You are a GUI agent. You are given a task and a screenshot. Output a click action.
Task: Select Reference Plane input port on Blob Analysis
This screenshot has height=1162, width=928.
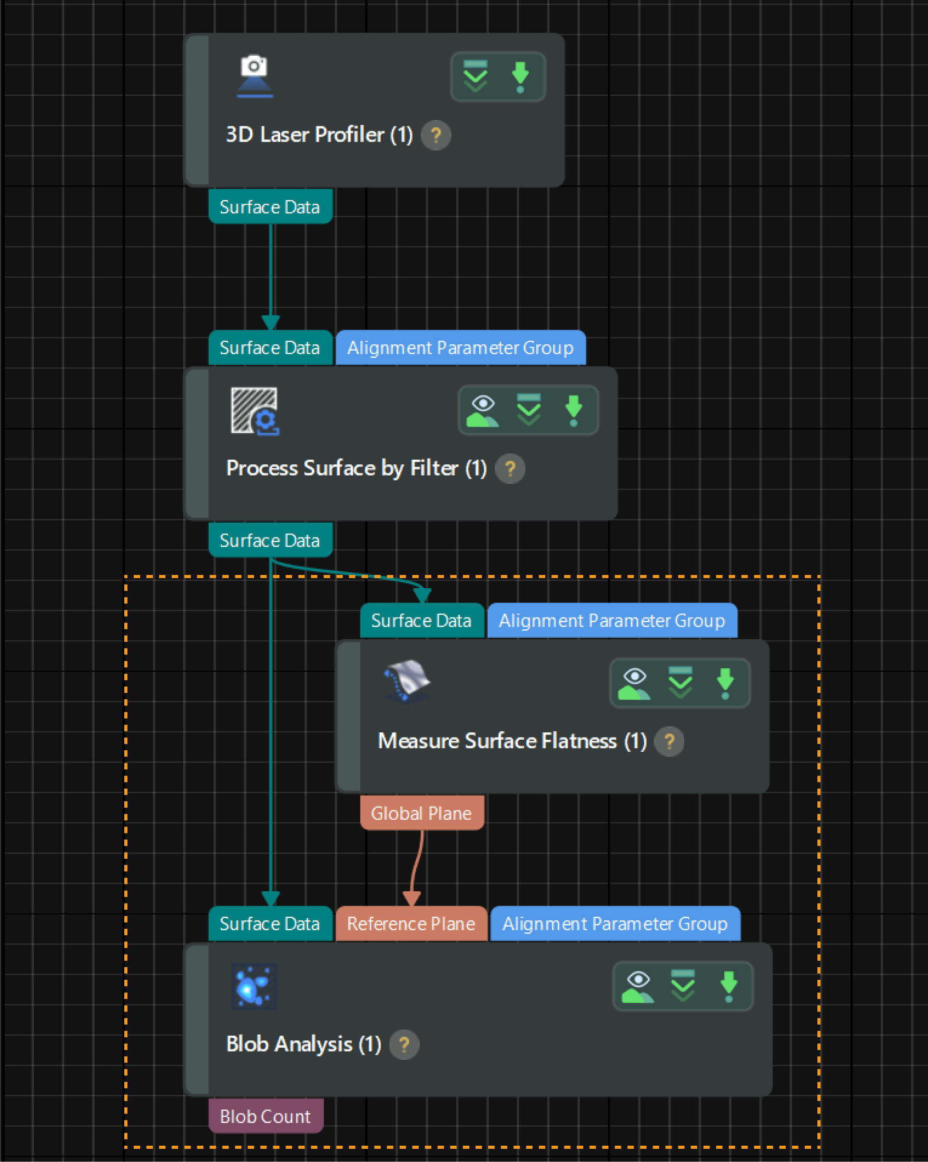click(411, 924)
